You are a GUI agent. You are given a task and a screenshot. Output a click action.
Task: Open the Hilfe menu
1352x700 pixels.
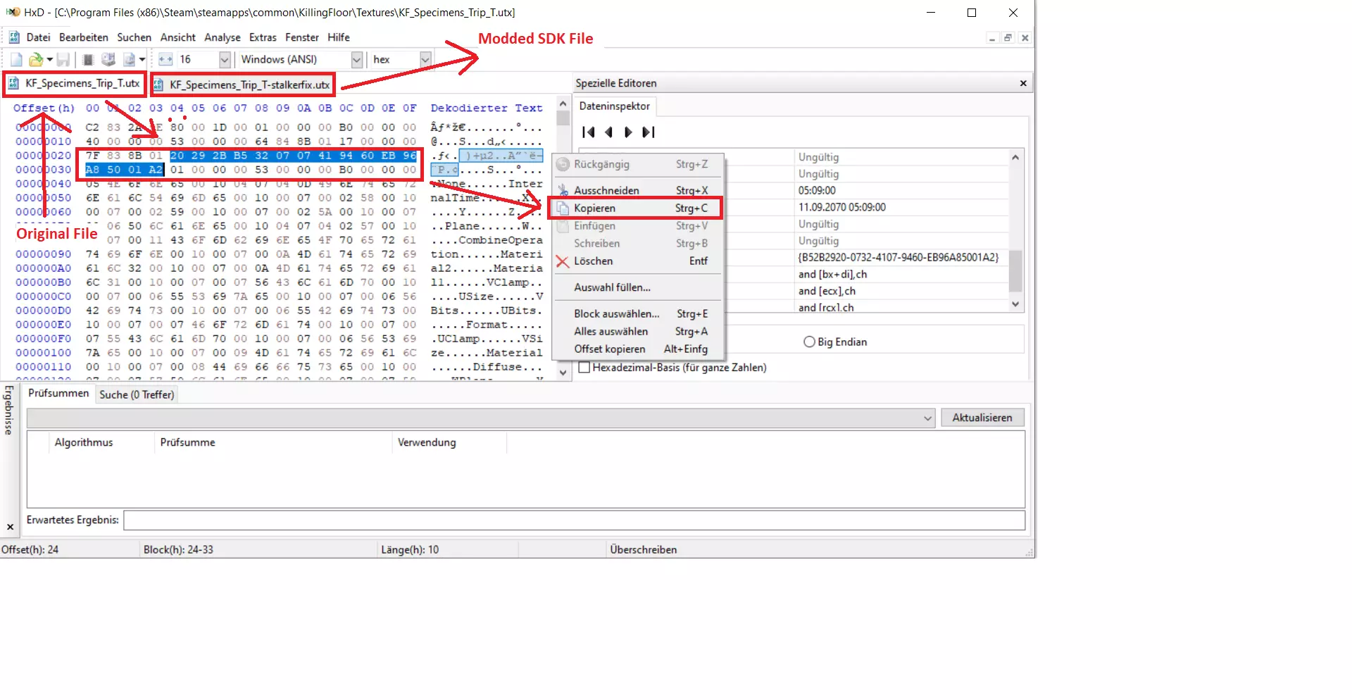click(x=339, y=37)
